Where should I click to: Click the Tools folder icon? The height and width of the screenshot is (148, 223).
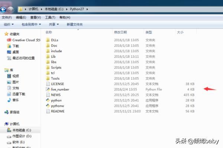(48, 78)
